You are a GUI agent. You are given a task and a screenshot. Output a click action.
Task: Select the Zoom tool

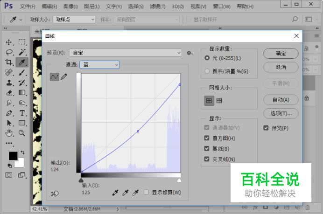click(x=22, y=133)
